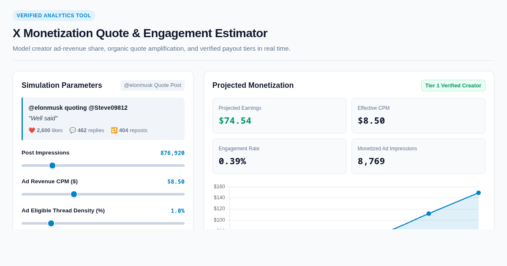Click the 8,769 ad impressions value
The height and width of the screenshot is (266, 507).
[x=371, y=161]
